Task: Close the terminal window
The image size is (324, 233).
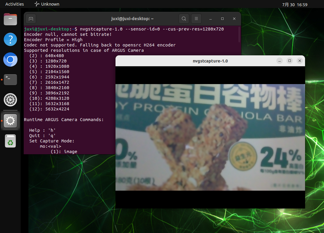Action: (x=234, y=19)
